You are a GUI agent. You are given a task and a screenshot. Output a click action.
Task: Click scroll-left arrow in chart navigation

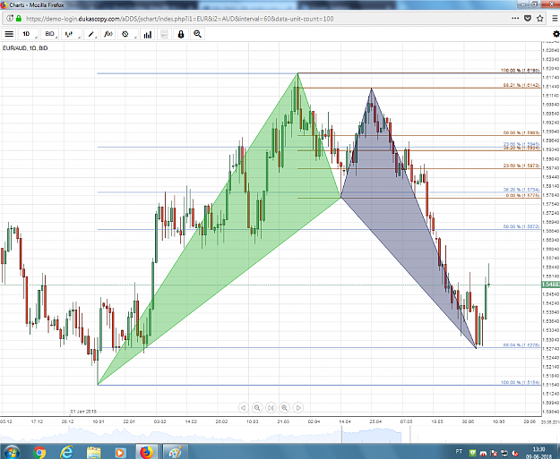coord(243,407)
